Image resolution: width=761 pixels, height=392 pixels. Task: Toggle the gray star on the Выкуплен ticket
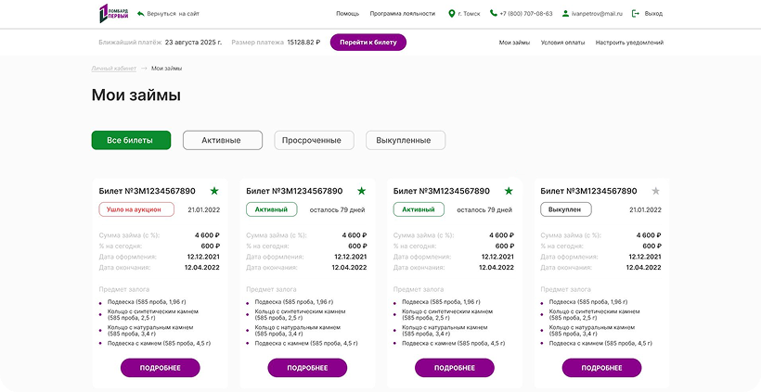point(656,191)
